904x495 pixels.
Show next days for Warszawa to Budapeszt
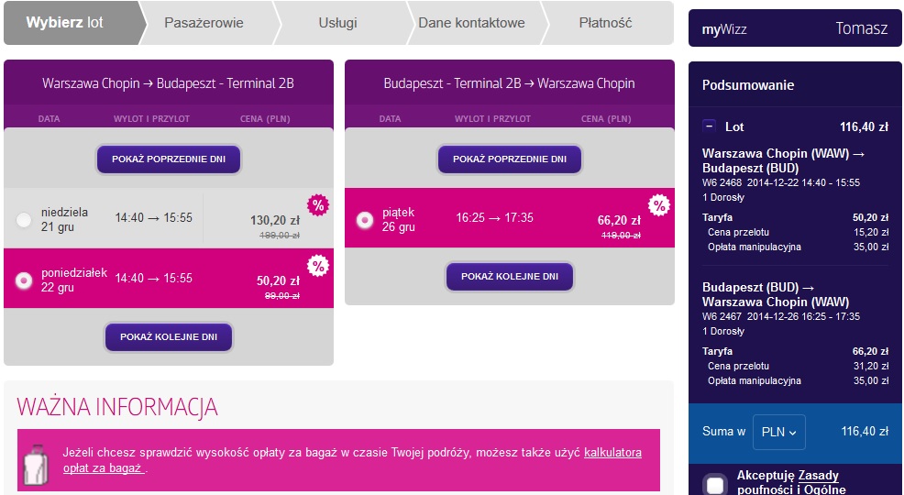169,336
